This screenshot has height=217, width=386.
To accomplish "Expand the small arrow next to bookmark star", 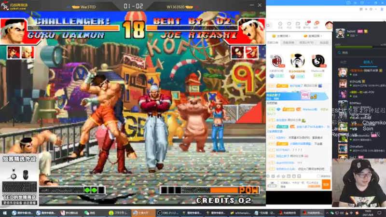I will pos(375,9).
